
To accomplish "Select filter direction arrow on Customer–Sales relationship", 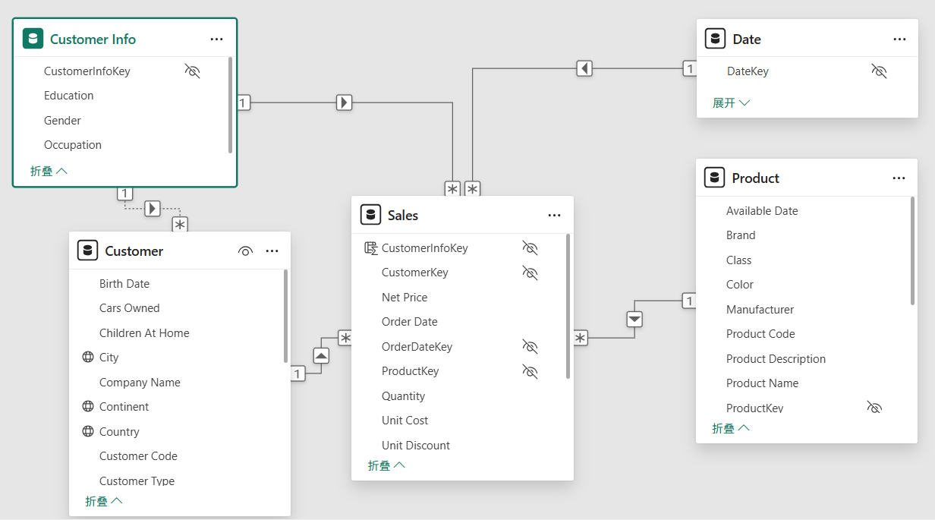I will click(x=321, y=355).
